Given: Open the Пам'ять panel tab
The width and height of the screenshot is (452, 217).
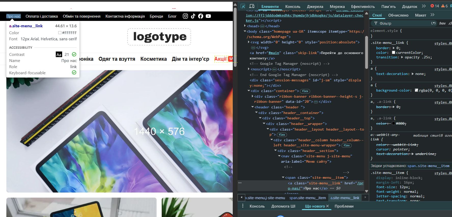Looking at the screenshot, I should [389, 7].
